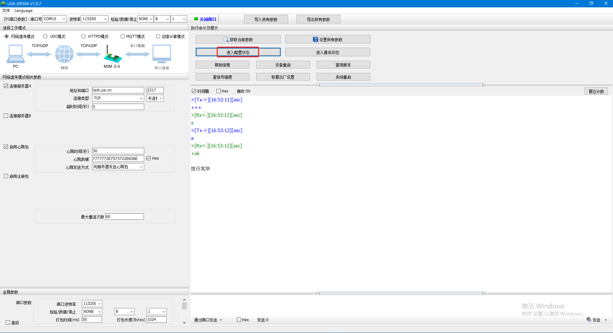This screenshot has width=613, height=333.
Task: Click the server address input field
Action: 118,90
